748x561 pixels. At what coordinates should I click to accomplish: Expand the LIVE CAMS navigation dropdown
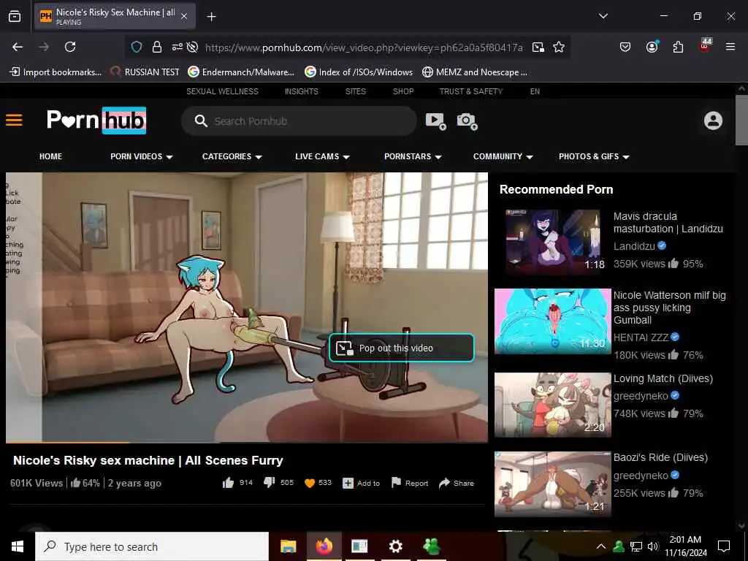click(x=322, y=156)
